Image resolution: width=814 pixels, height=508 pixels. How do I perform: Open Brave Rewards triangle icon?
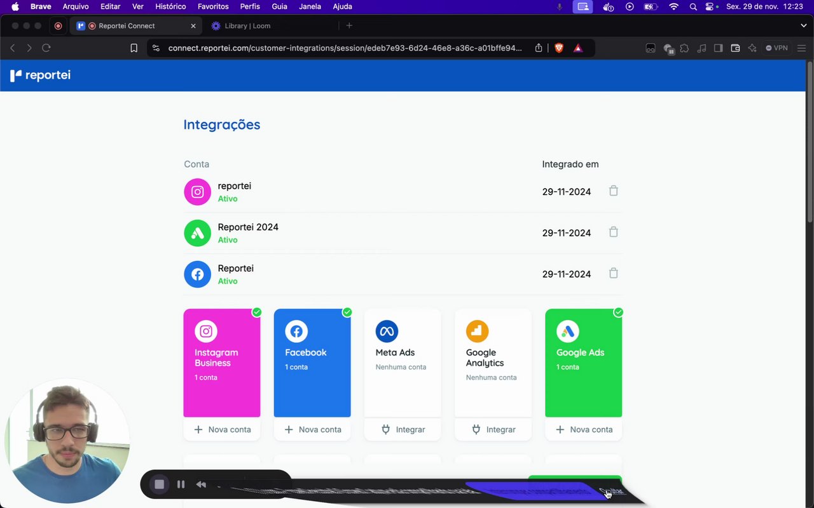pyautogui.click(x=577, y=48)
